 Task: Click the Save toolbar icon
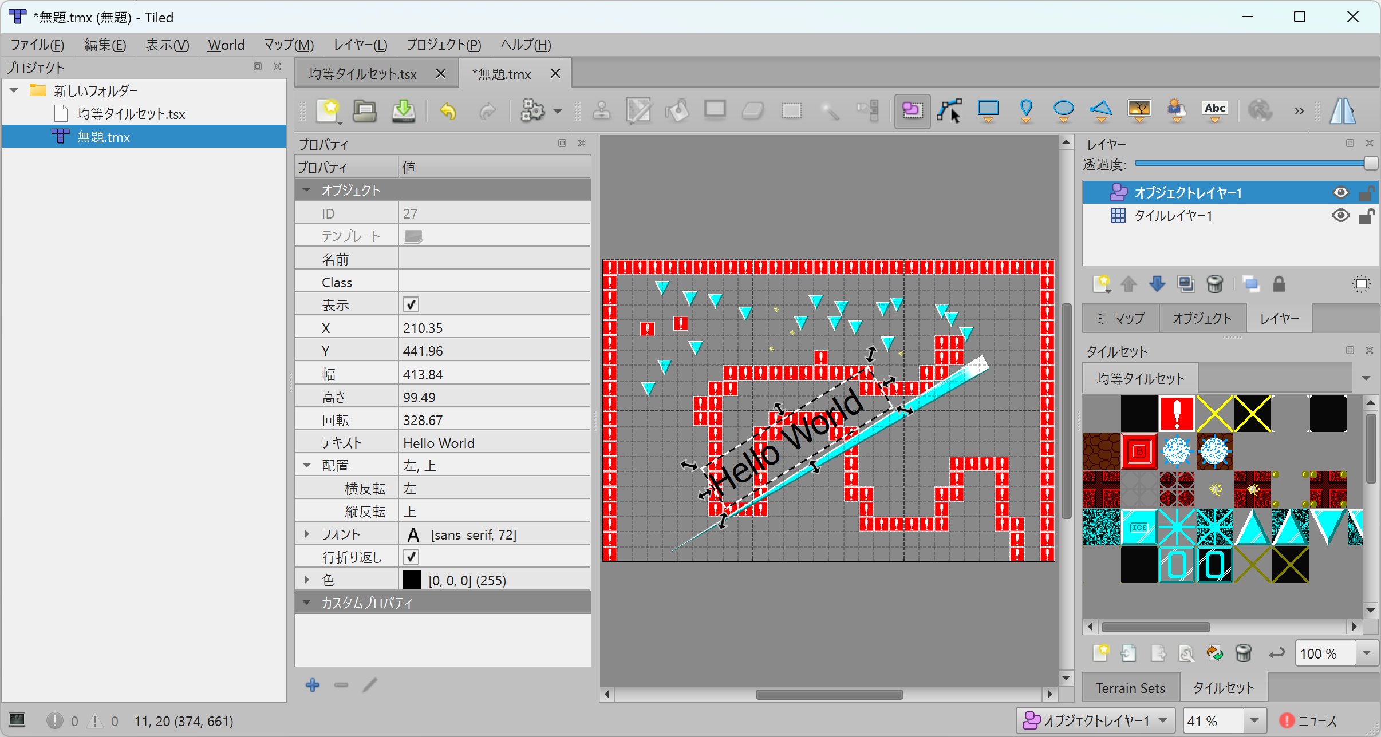coord(404,110)
